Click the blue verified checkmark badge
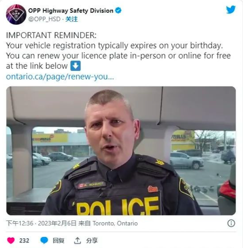 (x=118, y=11)
